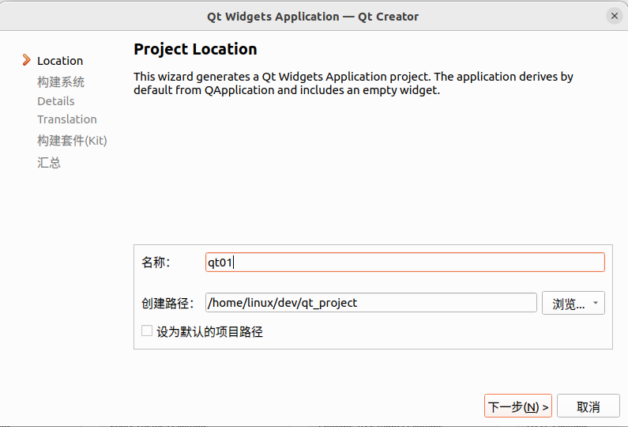
Task: Select the 汇总 wizard step
Action: coord(49,162)
